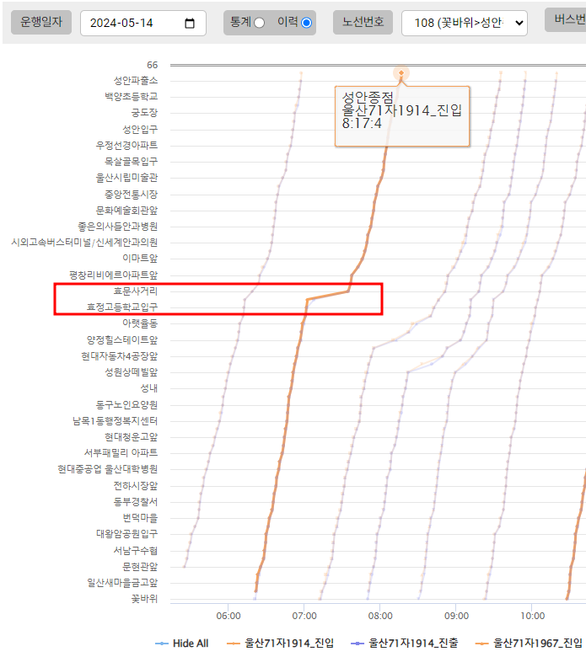
Task: Toggle the 울산71자1914_진입 series label
Action: pyautogui.click(x=289, y=644)
